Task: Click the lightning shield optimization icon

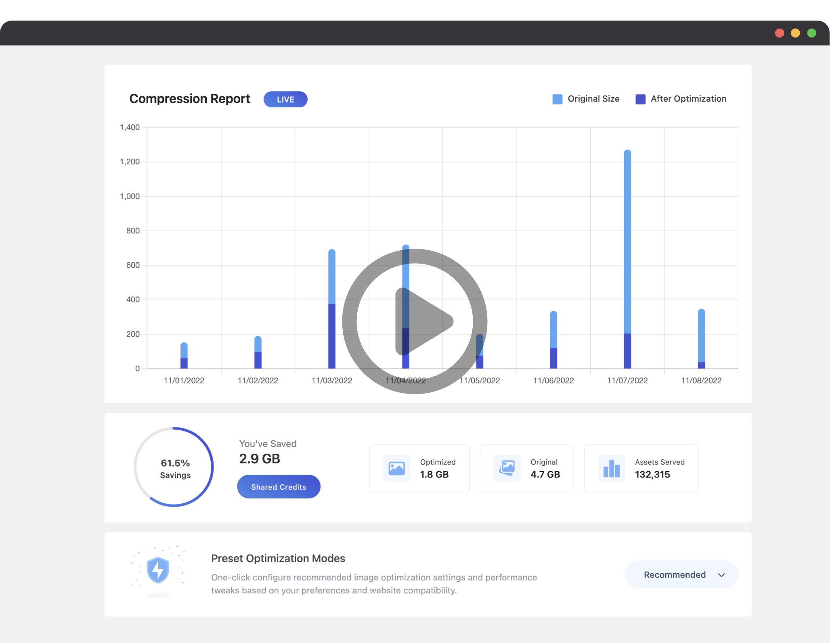Action: [158, 570]
